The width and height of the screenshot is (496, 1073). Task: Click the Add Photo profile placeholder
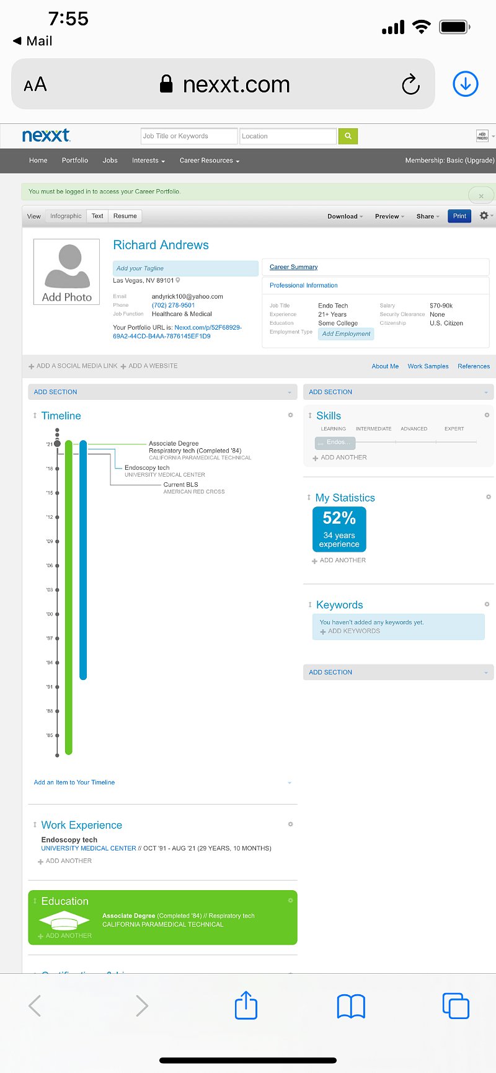pos(66,272)
